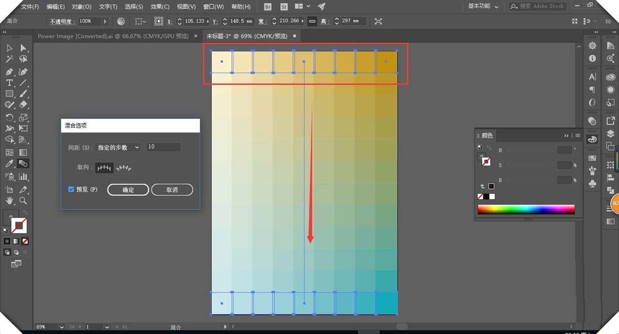Image resolution: width=619 pixels, height=334 pixels.
Task: Open the Creative Cloud Libraries panel icon
Action: pyautogui.click(x=610, y=77)
